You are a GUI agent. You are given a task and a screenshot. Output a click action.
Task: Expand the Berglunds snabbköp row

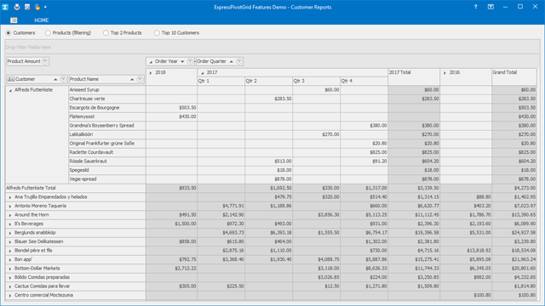(10, 233)
